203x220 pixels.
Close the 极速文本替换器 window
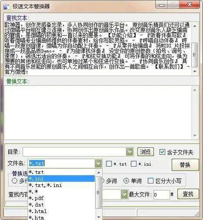coord(190,5)
